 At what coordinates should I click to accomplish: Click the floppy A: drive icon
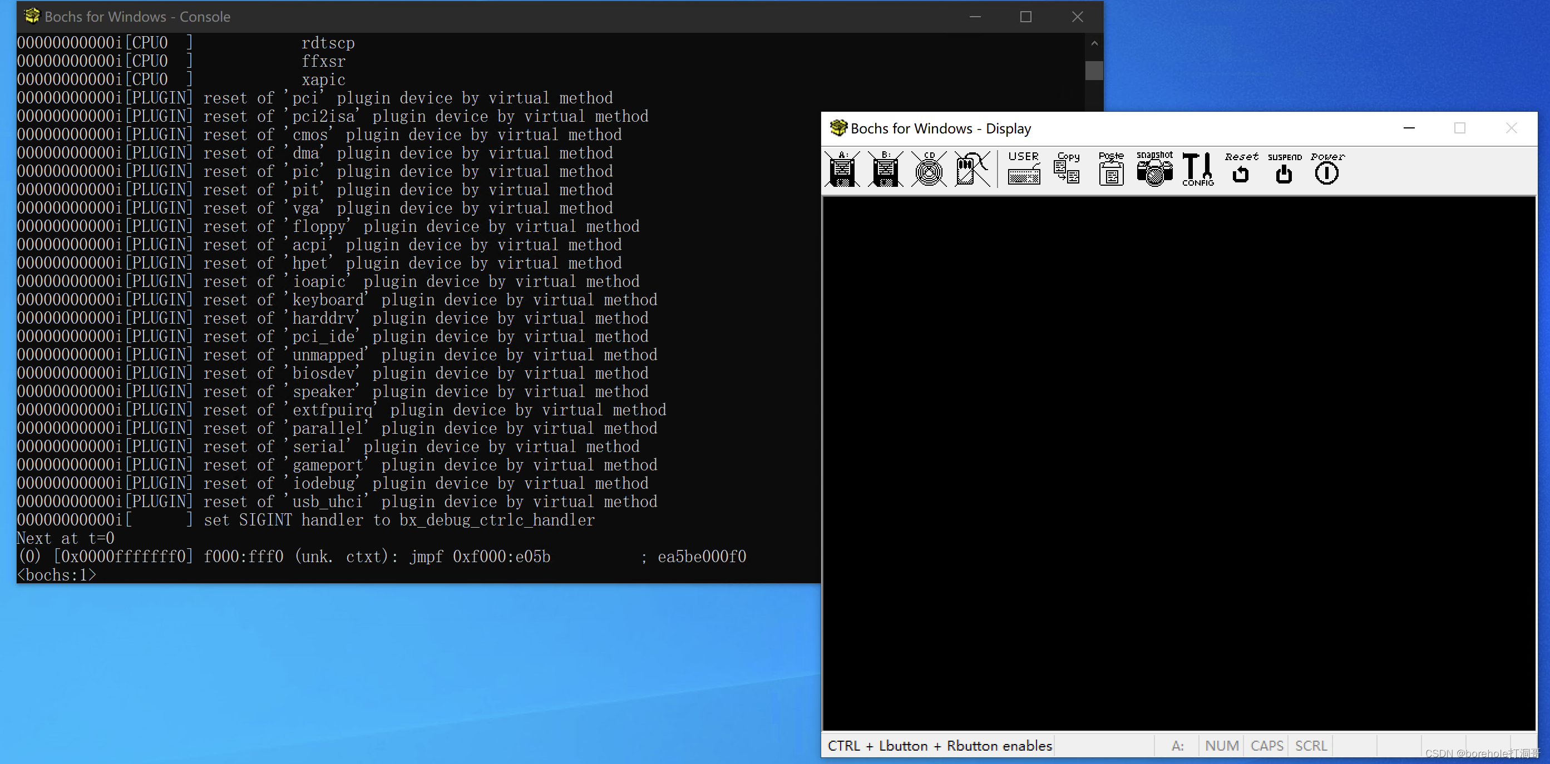click(x=842, y=170)
